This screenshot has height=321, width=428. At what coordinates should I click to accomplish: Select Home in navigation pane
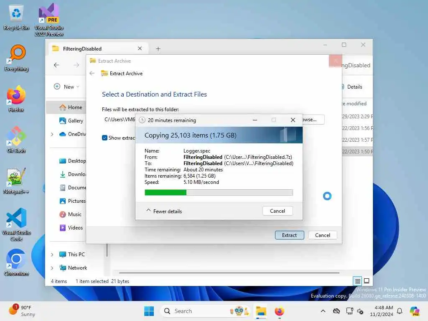point(66,107)
